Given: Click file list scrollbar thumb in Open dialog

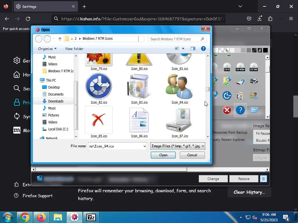Looking at the screenshot, I should [x=208, y=89].
